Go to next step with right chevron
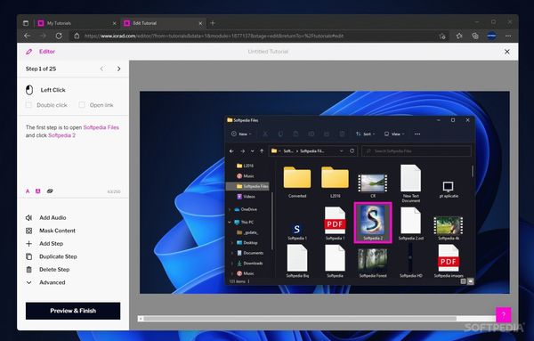Viewport: 534px width, 341px height. coord(119,69)
